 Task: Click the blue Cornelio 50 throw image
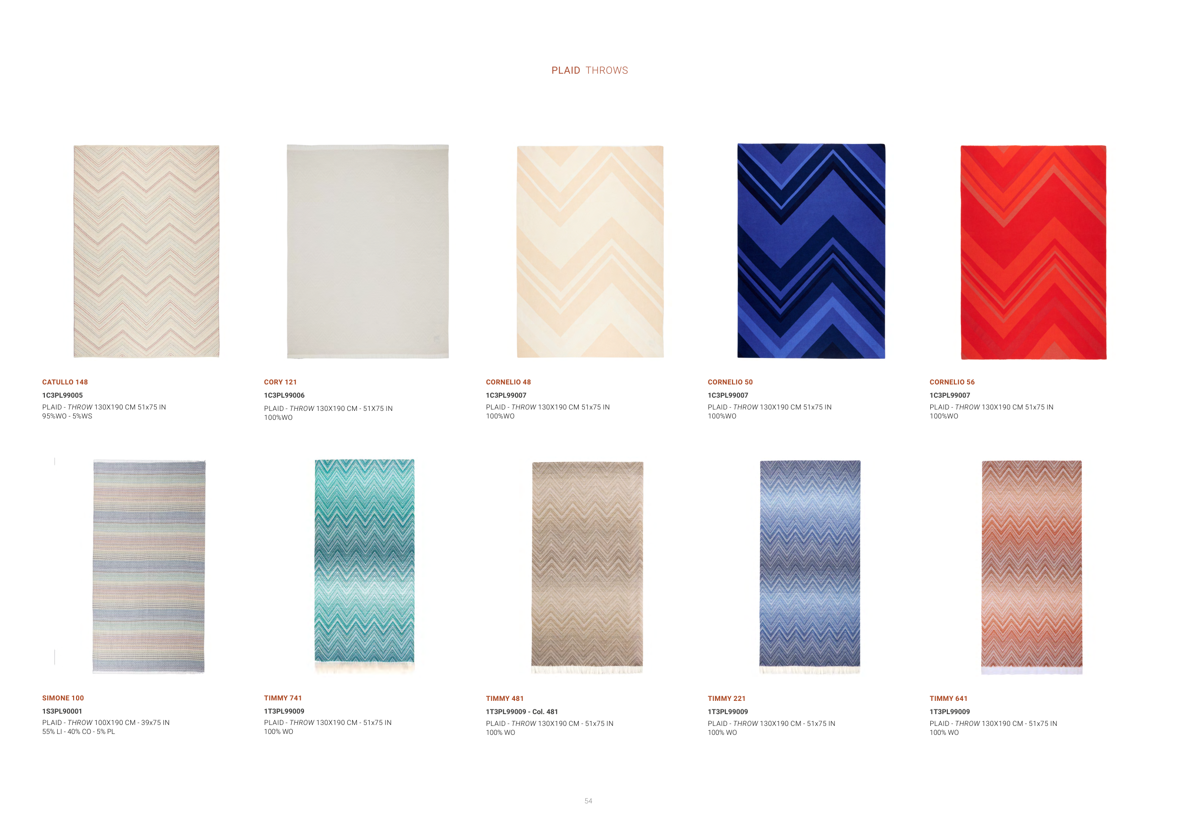[x=811, y=251]
